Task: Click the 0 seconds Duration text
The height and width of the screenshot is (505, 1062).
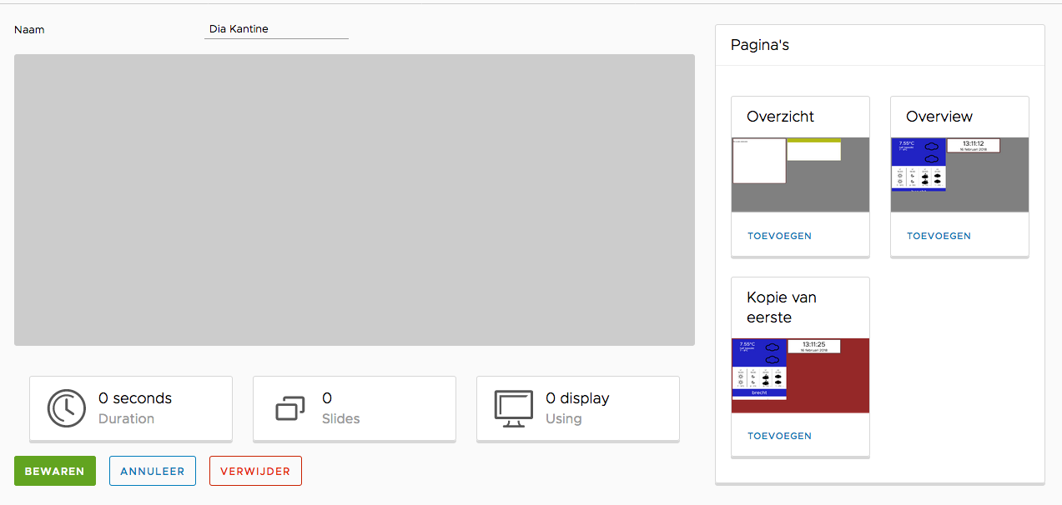Action: point(135,399)
